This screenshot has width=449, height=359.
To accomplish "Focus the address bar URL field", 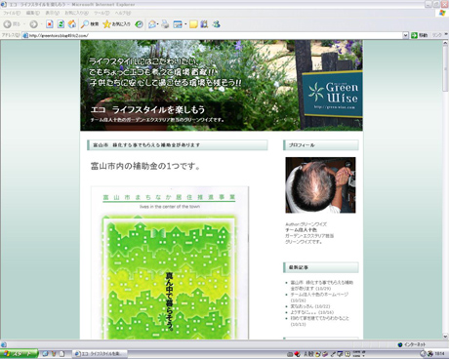I will tap(215, 35).
